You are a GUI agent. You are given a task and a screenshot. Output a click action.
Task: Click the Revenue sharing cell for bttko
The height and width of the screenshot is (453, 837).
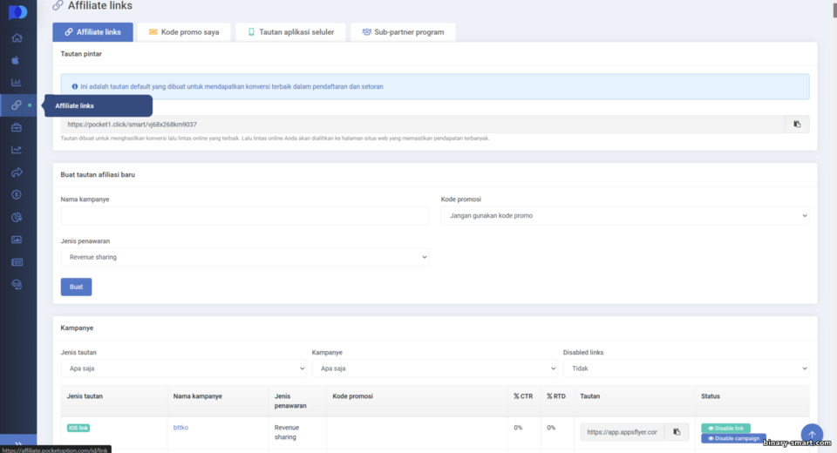[x=287, y=432]
